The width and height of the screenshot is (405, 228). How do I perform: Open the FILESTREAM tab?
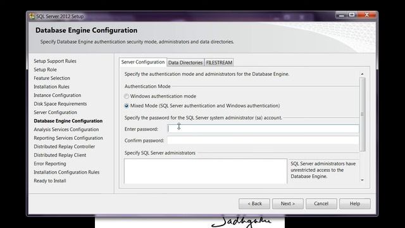point(219,63)
